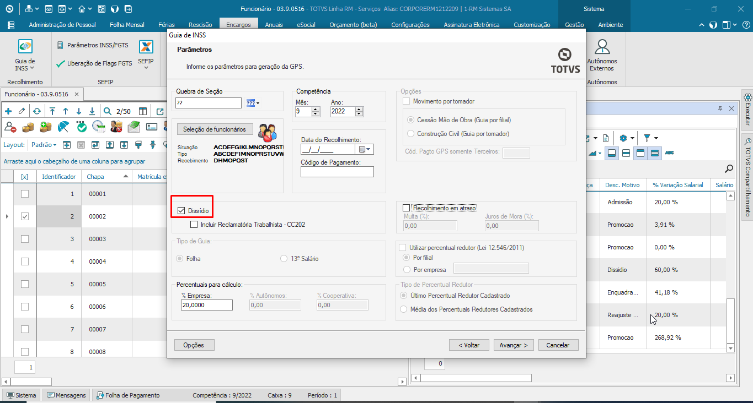753x403 pixels.
Task: Enable Recolhimento em atraso
Action: click(x=407, y=208)
